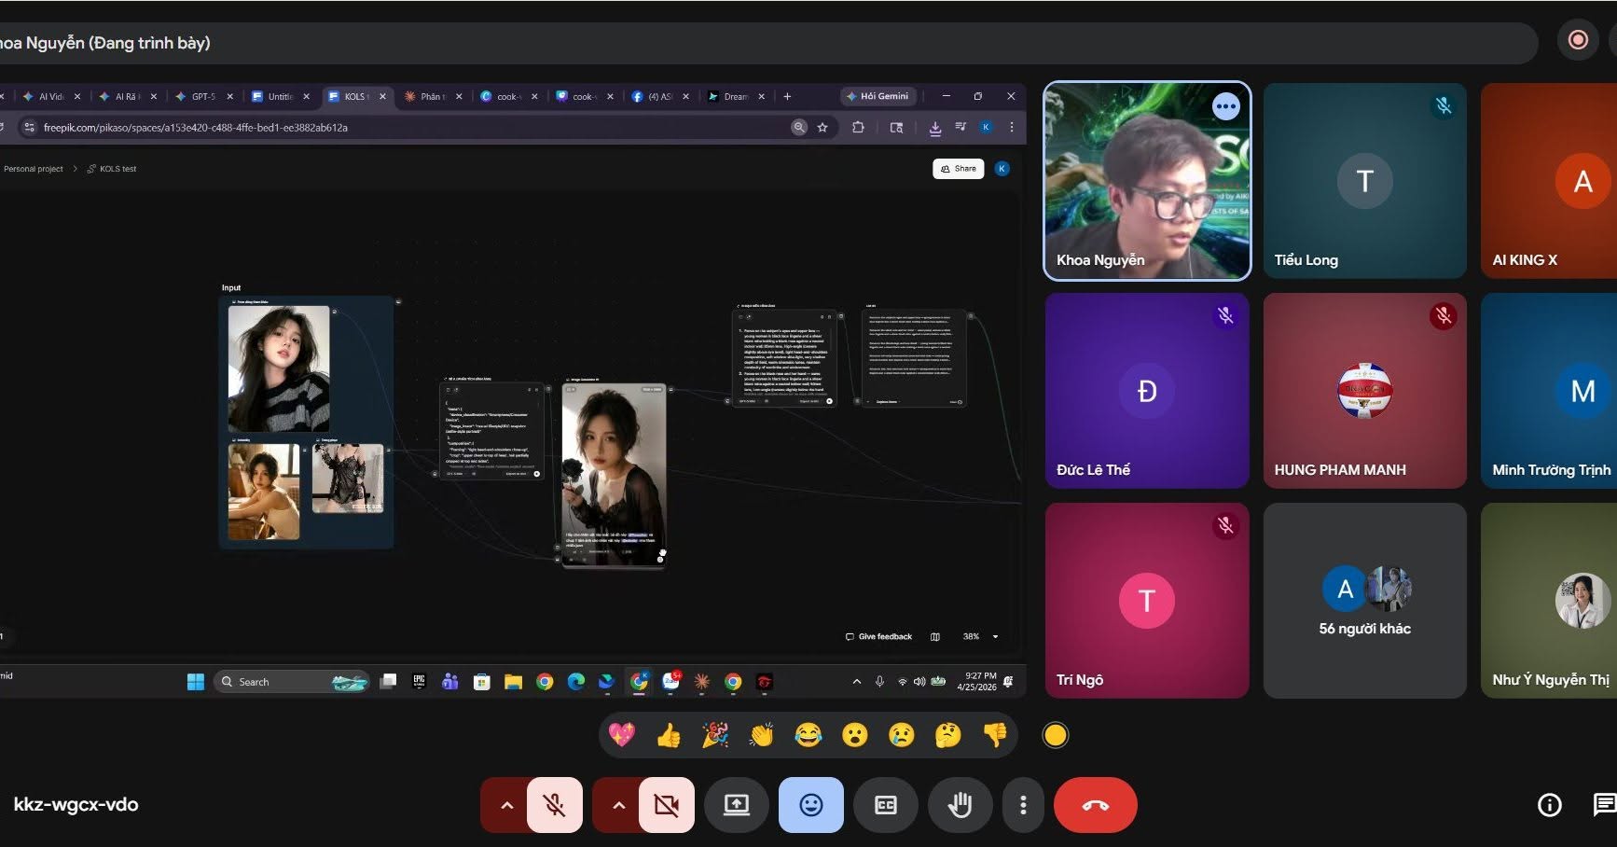Unmute the microphone in Meet
Screen dimensions: 1617x847
[555, 805]
